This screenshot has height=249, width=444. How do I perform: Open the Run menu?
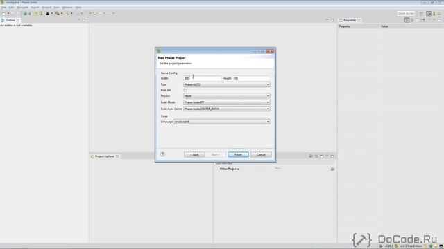57,8
